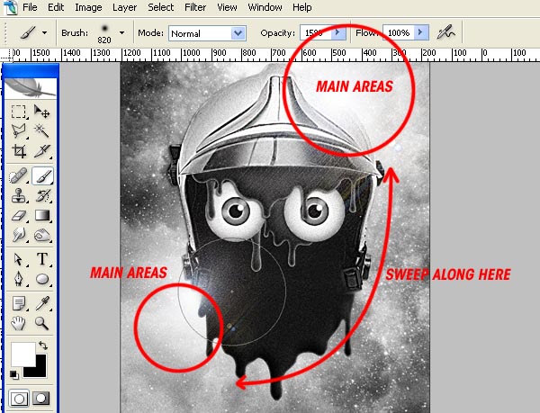Select the Move tool
The height and width of the screenshot is (413, 540).
coord(42,112)
